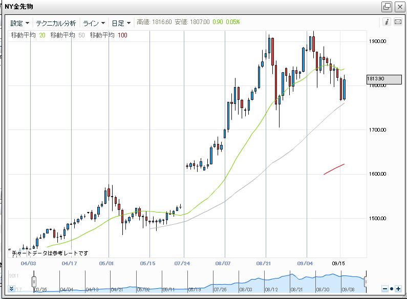Click the 0.05% change percentage text

(x=233, y=22)
